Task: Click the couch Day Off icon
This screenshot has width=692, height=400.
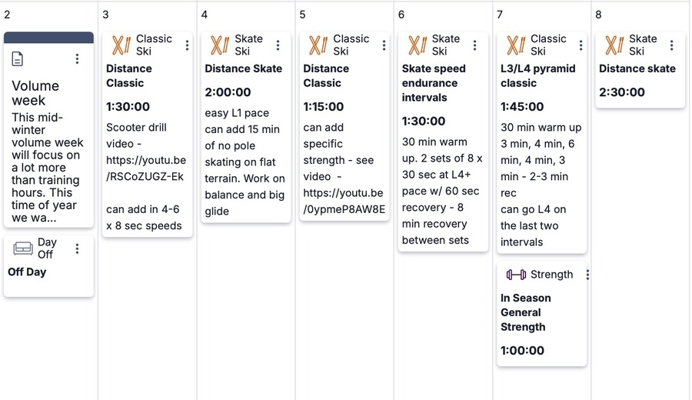Action: (23, 248)
